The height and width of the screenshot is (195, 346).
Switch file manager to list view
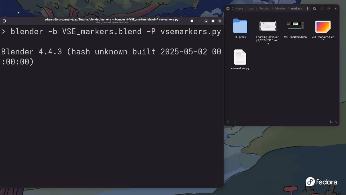click(x=331, y=122)
